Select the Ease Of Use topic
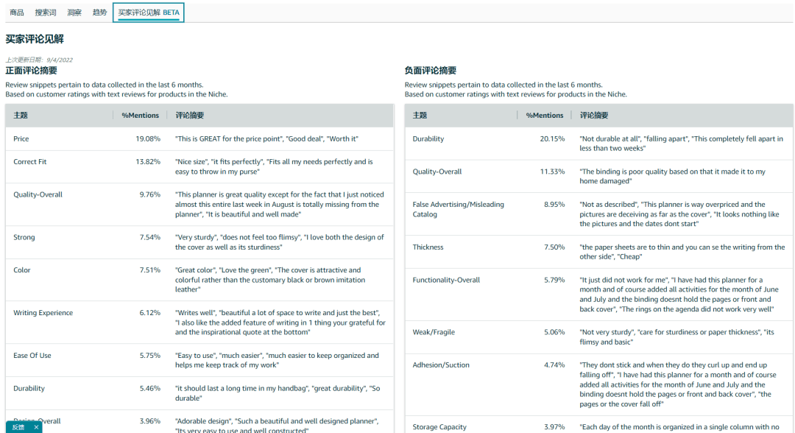 pyautogui.click(x=32, y=356)
